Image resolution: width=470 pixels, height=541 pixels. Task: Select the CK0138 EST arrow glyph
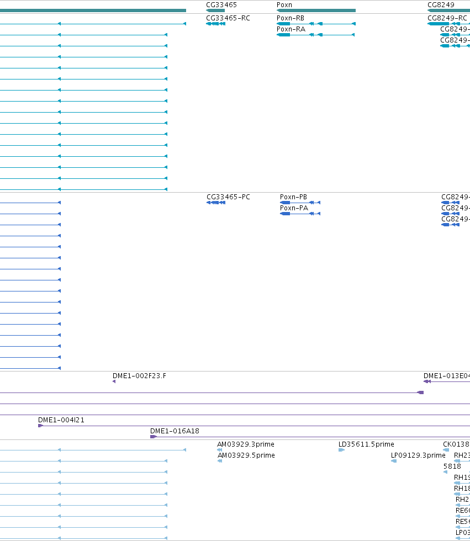click(446, 450)
